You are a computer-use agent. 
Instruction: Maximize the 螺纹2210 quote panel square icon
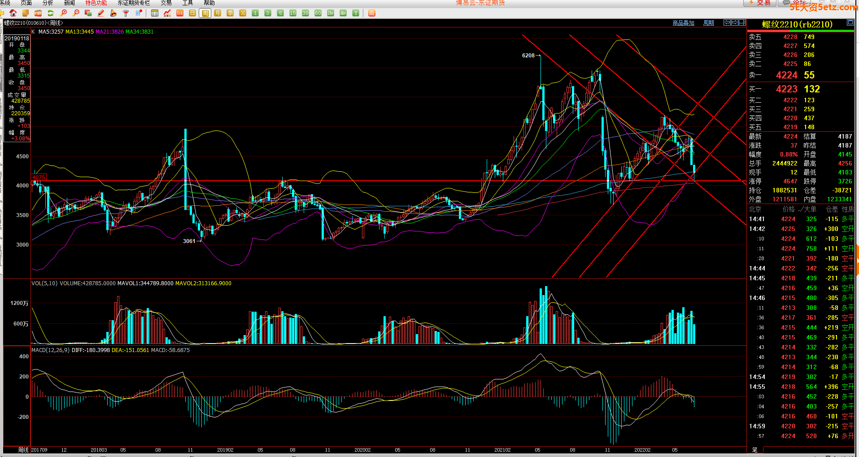tap(850, 22)
